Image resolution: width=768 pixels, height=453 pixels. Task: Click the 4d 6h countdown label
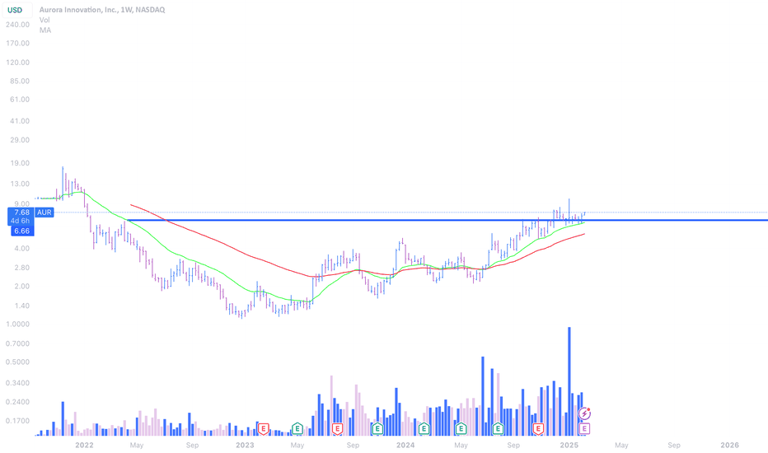[x=21, y=221]
